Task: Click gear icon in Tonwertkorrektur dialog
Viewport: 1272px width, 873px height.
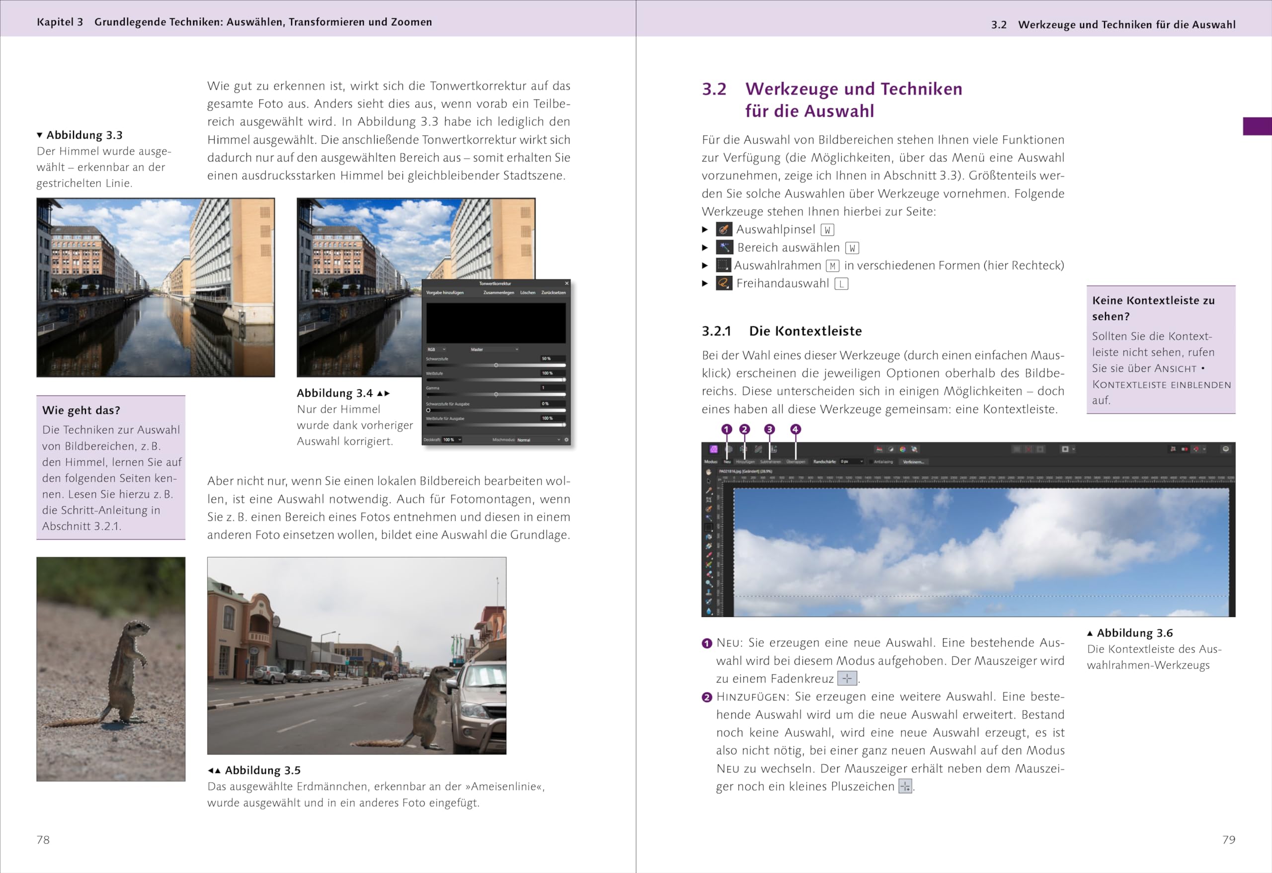Action: tap(566, 439)
